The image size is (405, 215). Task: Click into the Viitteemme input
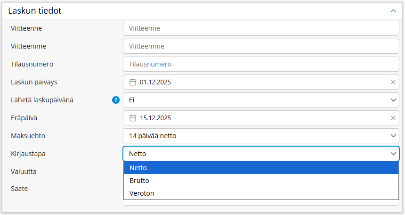[x=261, y=46]
